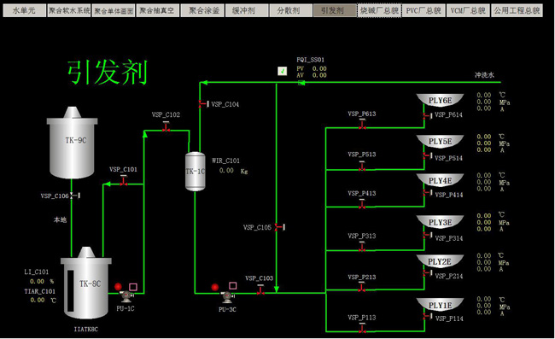
Task: Click the VSP_C104 valve icon
Action: pyautogui.click(x=203, y=103)
